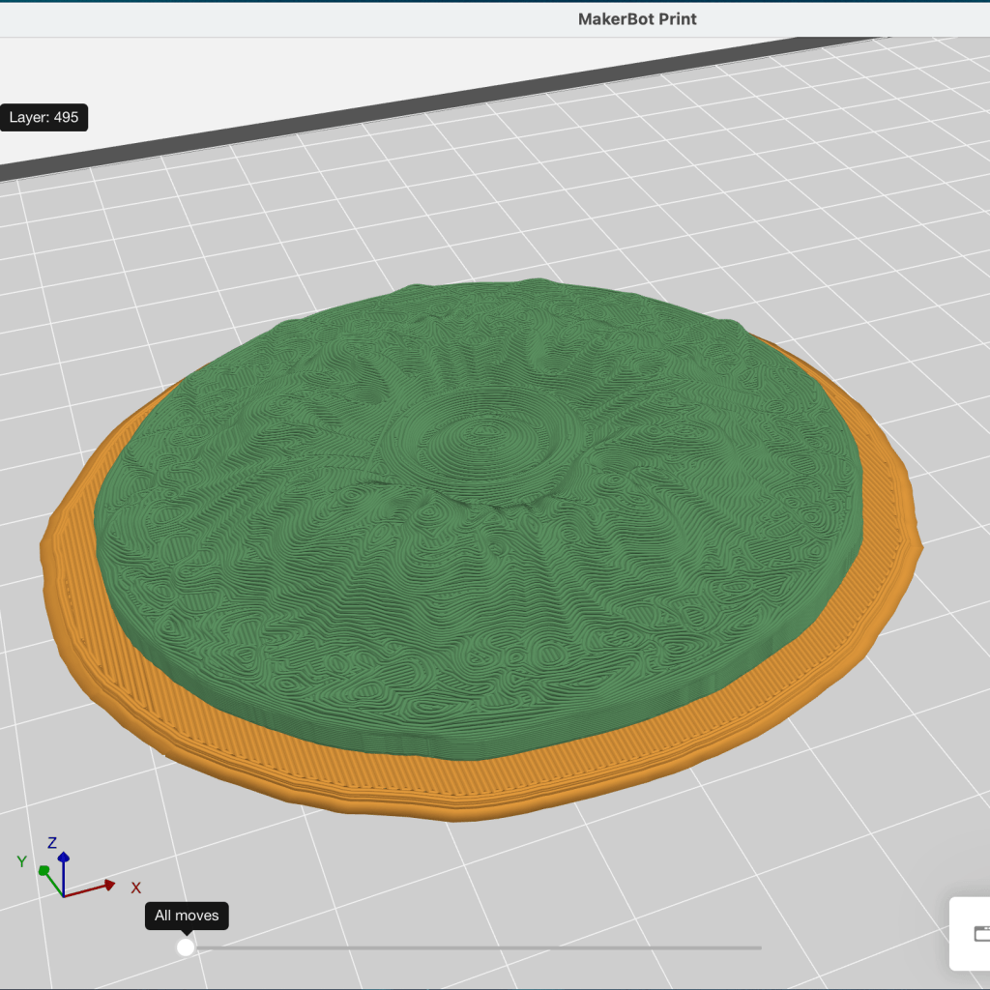Viewport: 990px width, 990px height.
Task: Click the "All moves" tooltip label
Action: (x=187, y=916)
